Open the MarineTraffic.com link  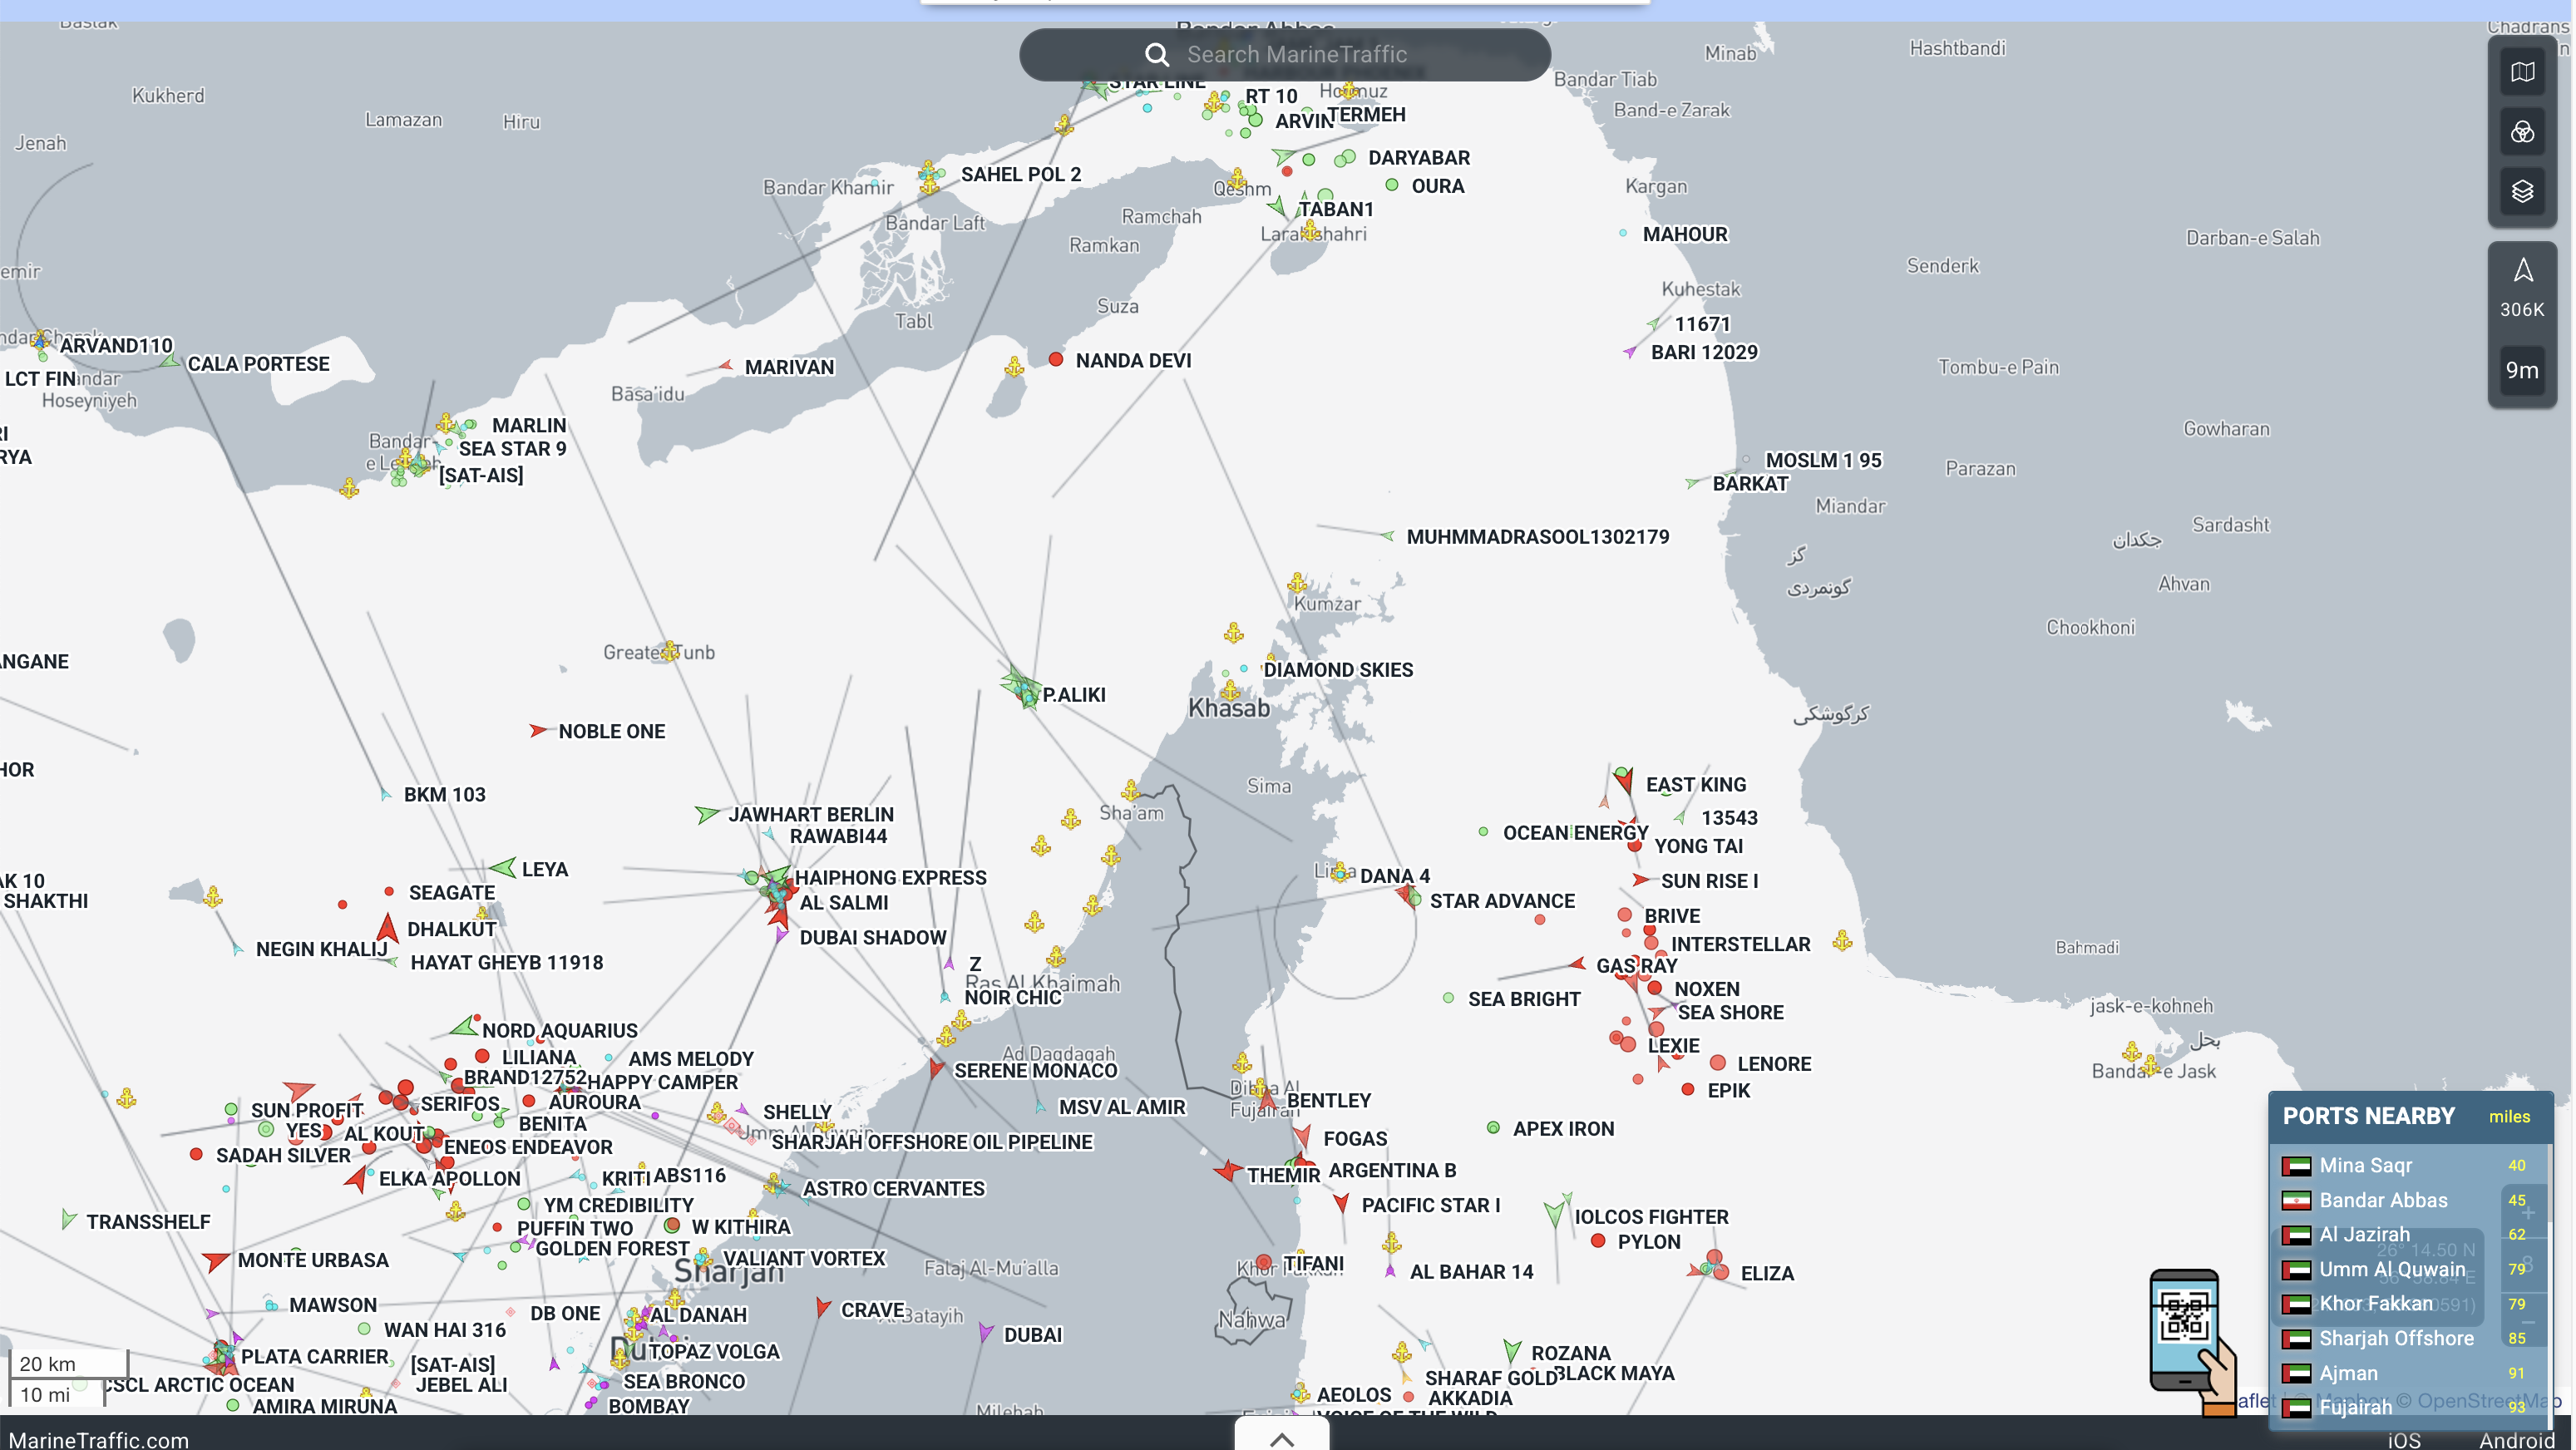click(98, 1439)
